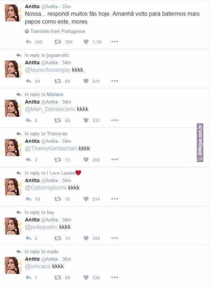Viewport: 210px width, 285px height.
Task: Open more options on the @umcaos reply
Action: click(115, 277)
